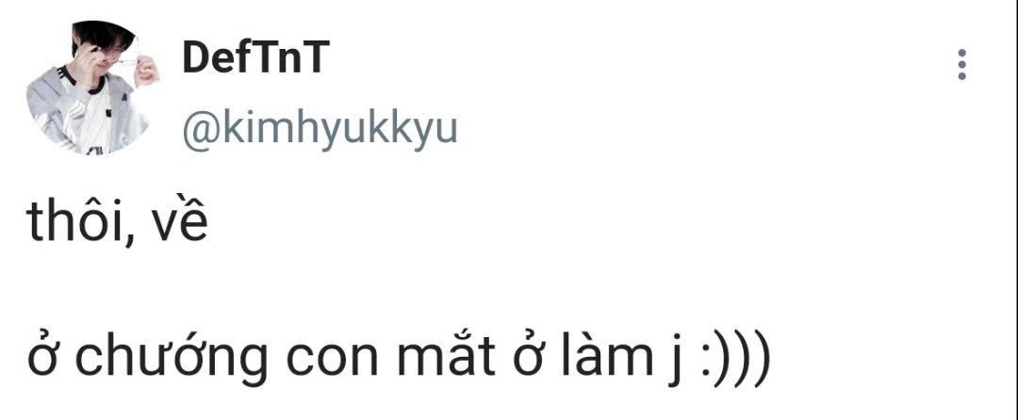Select the tweet text 'thôi, về'
This screenshot has width=1018, height=420.
(x=117, y=221)
